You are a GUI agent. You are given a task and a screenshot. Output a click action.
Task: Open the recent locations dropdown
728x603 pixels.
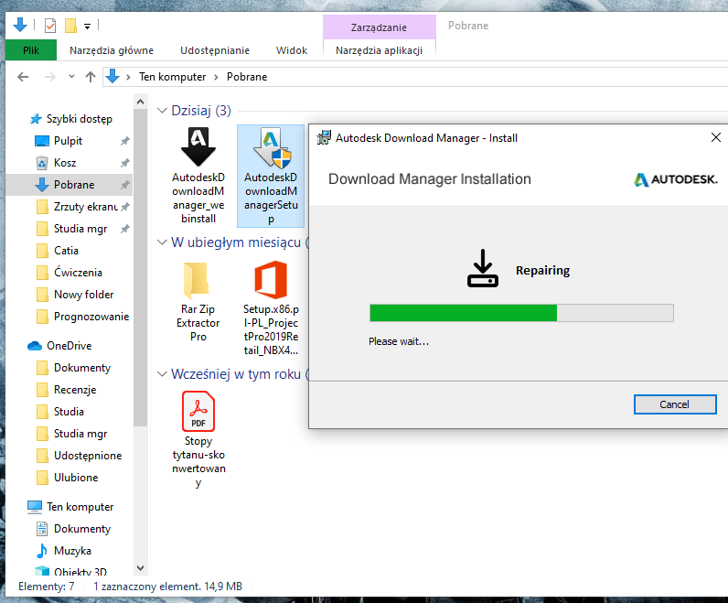[x=71, y=77]
